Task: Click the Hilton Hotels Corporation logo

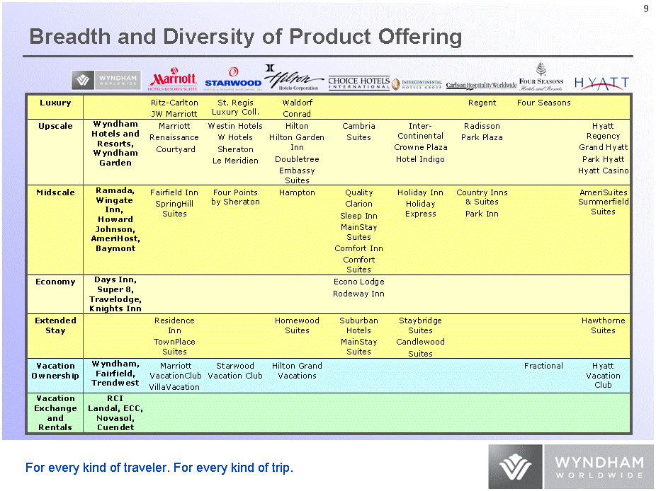Action: 294,79
